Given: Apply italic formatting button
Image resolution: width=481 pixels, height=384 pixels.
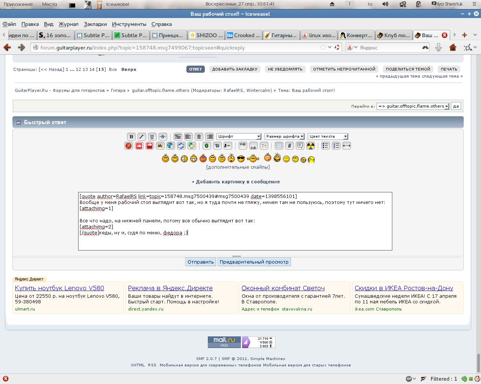Looking at the screenshot, I should coord(142,136).
